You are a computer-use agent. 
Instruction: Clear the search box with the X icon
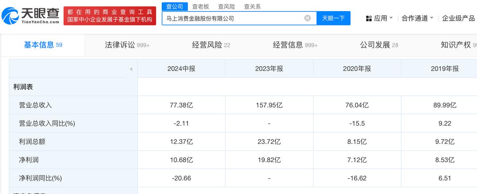tap(307, 18)
